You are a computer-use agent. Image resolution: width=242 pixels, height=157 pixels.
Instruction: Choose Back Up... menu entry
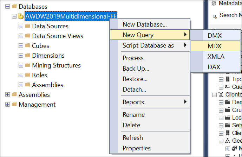coord(136,69)
